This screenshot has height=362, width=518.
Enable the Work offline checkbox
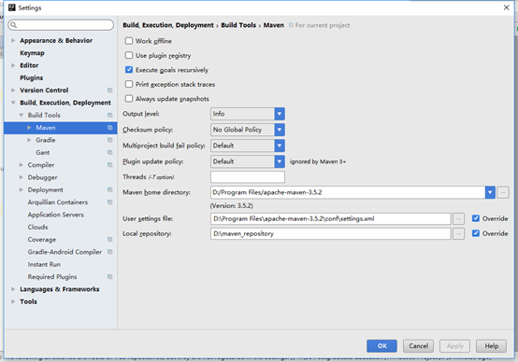click(x=129, y=41)
